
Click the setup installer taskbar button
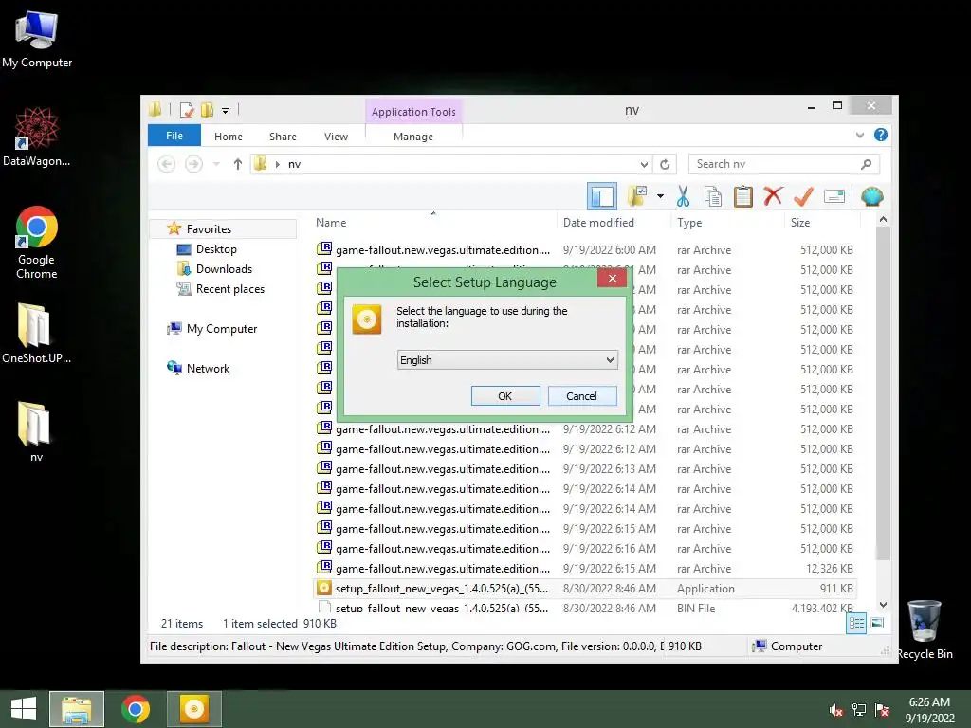[x=193, y=709]
